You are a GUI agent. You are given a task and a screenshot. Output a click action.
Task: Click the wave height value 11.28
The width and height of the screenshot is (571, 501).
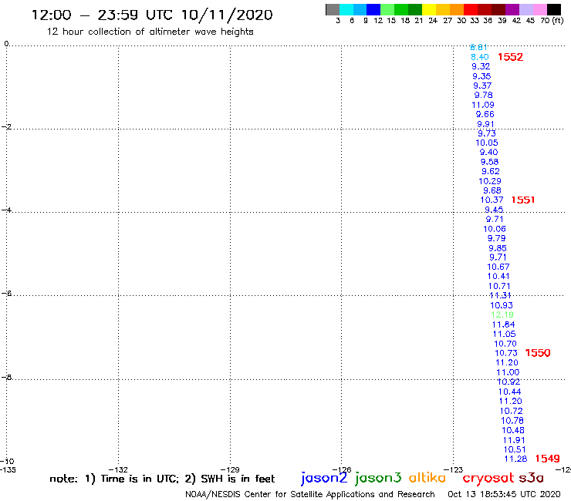point(515,459)
